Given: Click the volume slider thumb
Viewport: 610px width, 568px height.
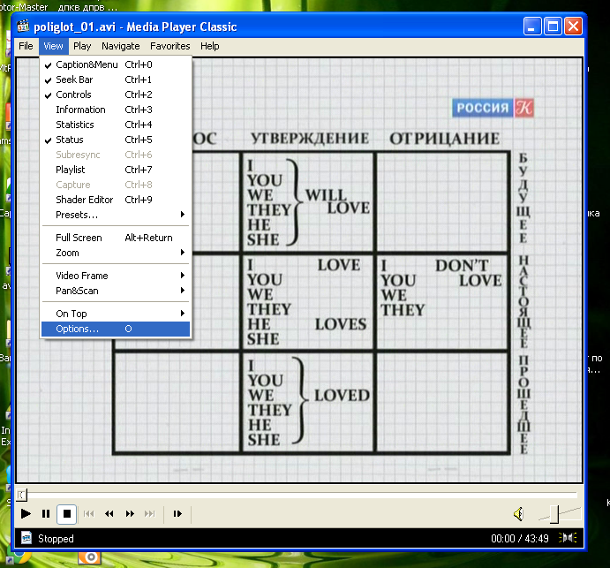Looking at the screenshot, I should click(554, 514).
